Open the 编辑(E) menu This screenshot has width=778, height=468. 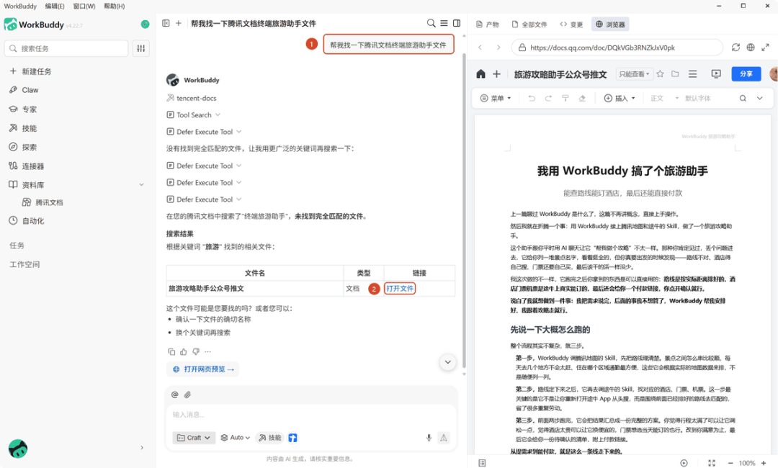[55, 6]
